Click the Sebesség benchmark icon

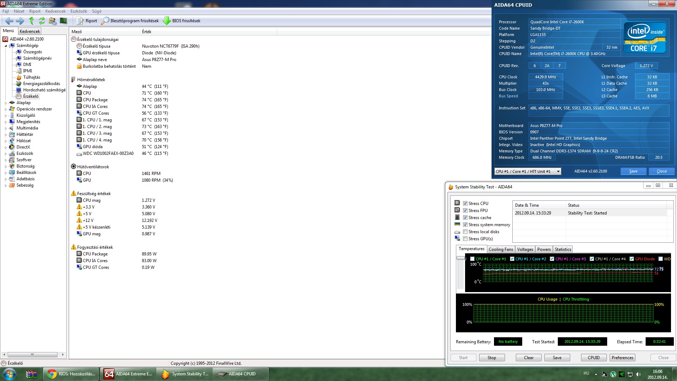12,185
